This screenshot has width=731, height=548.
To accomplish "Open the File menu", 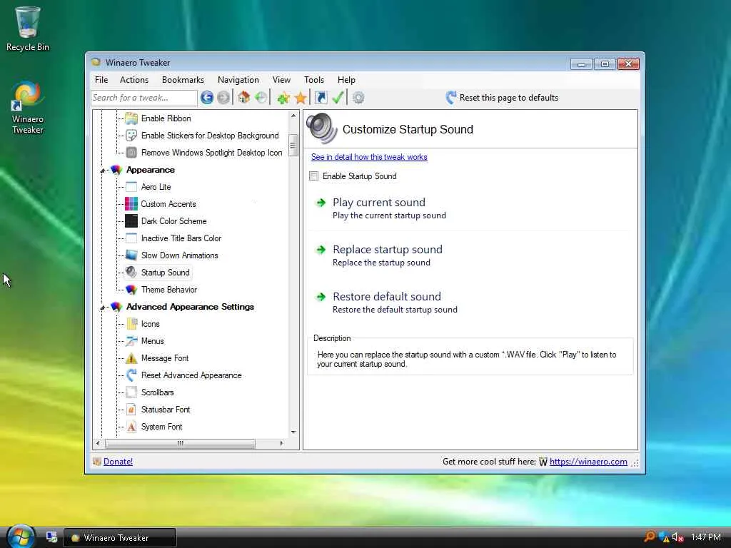I will (101, 80).
